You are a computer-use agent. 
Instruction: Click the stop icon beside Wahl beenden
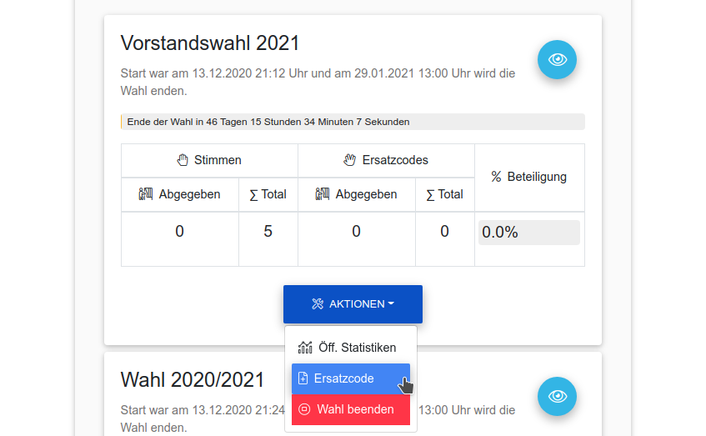(x=304, y=409)
